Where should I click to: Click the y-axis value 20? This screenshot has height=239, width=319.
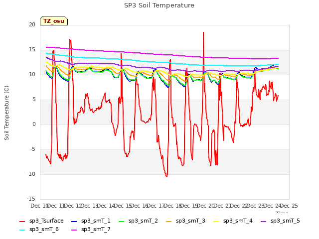(32, 24)
